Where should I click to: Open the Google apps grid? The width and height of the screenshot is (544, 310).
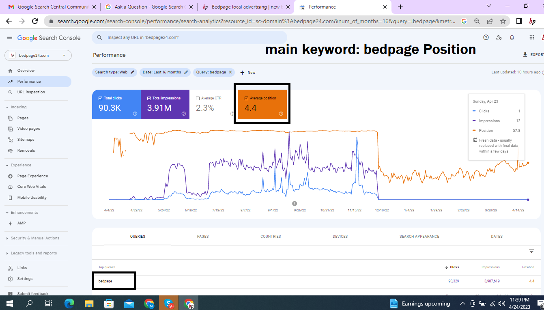point(532,37)
